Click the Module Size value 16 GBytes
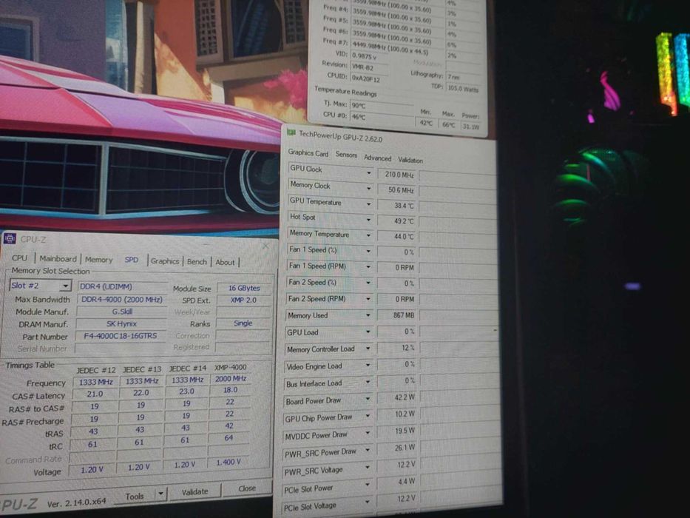The width and height of the screenshot is (690, 518). point(244,288)
